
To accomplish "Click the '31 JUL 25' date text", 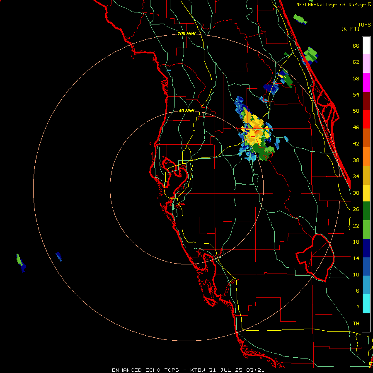I will coord(226,370).
